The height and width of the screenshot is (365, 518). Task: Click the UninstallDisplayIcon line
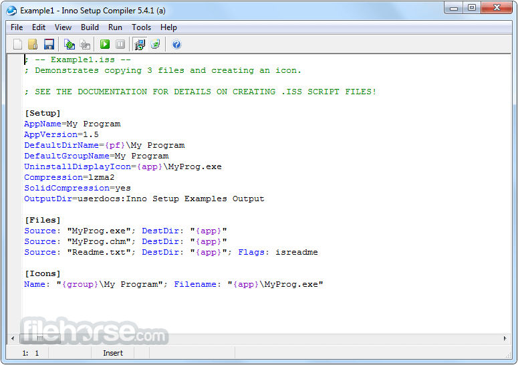[x=123, y=166]
